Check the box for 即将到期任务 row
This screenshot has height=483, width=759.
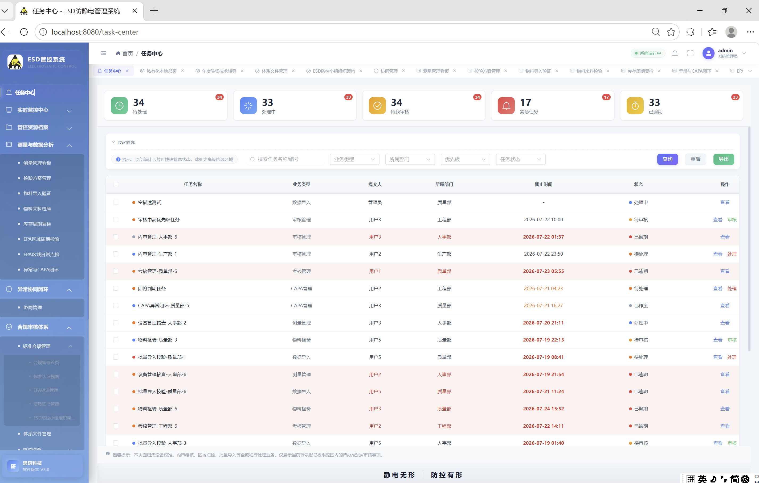point(116,288)
